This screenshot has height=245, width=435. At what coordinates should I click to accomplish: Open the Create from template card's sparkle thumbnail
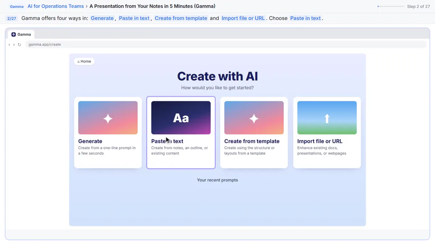[254, 118]
